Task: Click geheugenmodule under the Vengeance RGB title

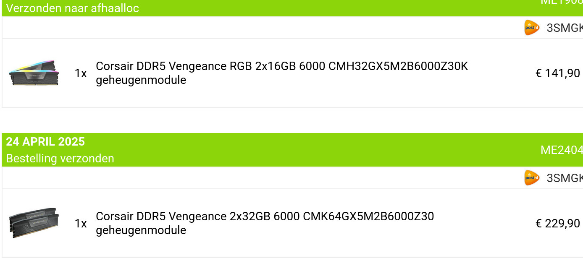Action: (141, 80)
